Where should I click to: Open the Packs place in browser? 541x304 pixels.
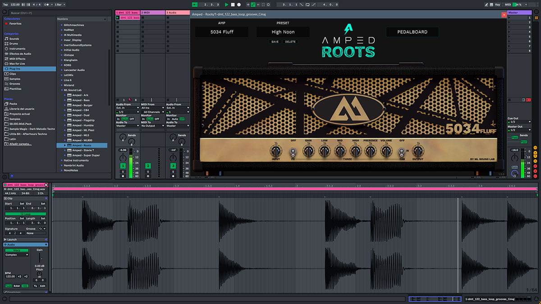(13, 104)
